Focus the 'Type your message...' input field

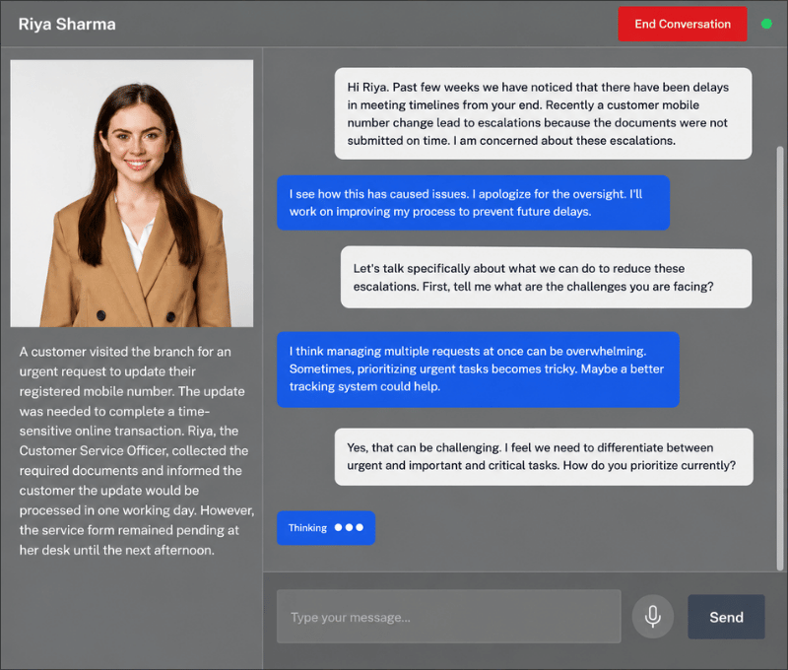449,616
